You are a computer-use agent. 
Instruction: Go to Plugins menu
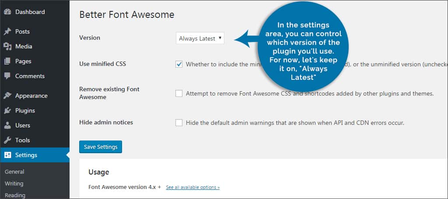tap(25, 110)
